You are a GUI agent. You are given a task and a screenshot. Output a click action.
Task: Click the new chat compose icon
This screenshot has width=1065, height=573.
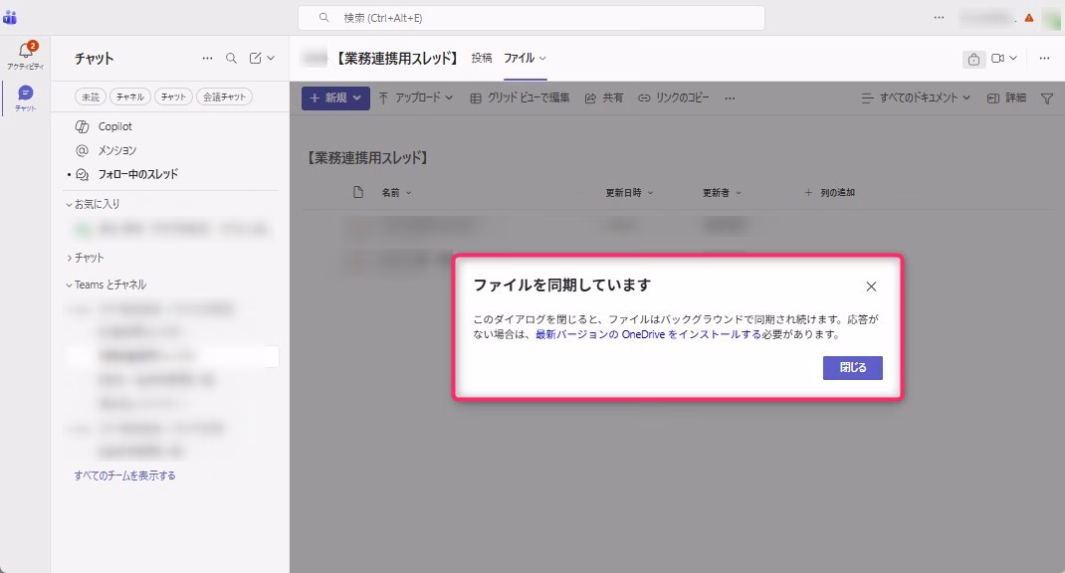[x=256, y=59]
